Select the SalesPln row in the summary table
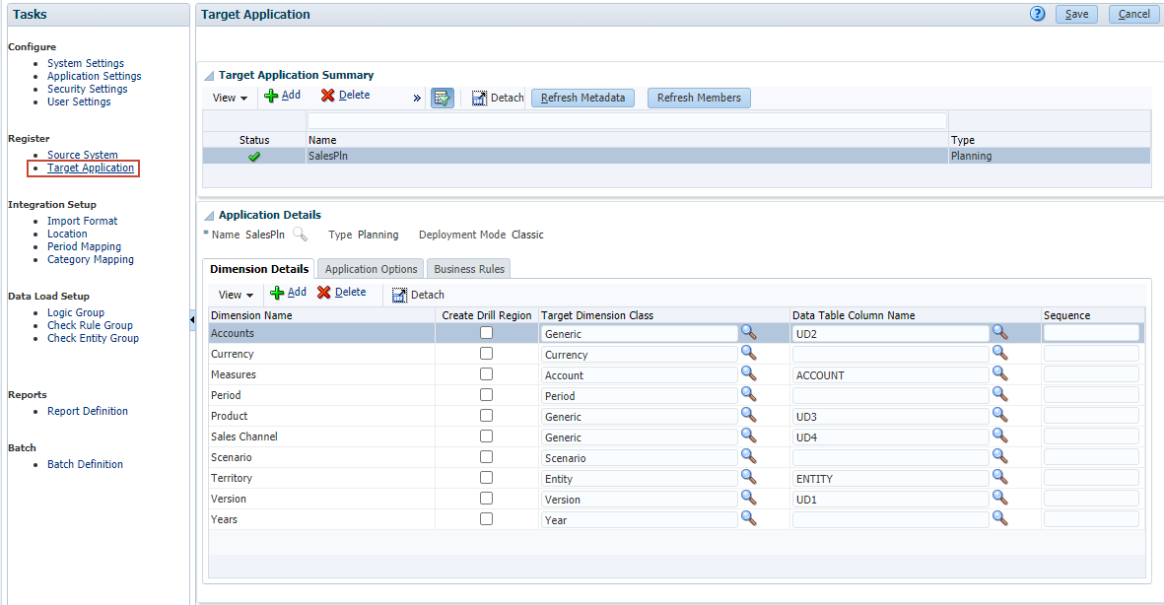The width and height of the screenshot is (1164, 605). point(676,156)
